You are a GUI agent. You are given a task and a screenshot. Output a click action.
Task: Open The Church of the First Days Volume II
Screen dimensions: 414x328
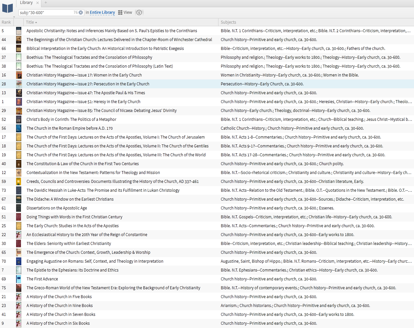tap(117, 146)
